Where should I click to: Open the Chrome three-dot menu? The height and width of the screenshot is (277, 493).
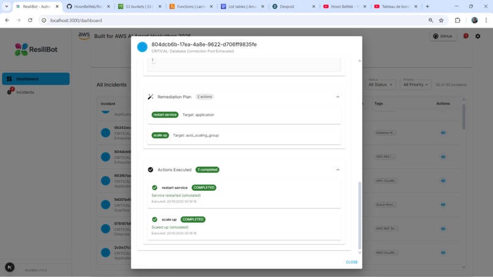pyautogui.click(x=486, y=20)
